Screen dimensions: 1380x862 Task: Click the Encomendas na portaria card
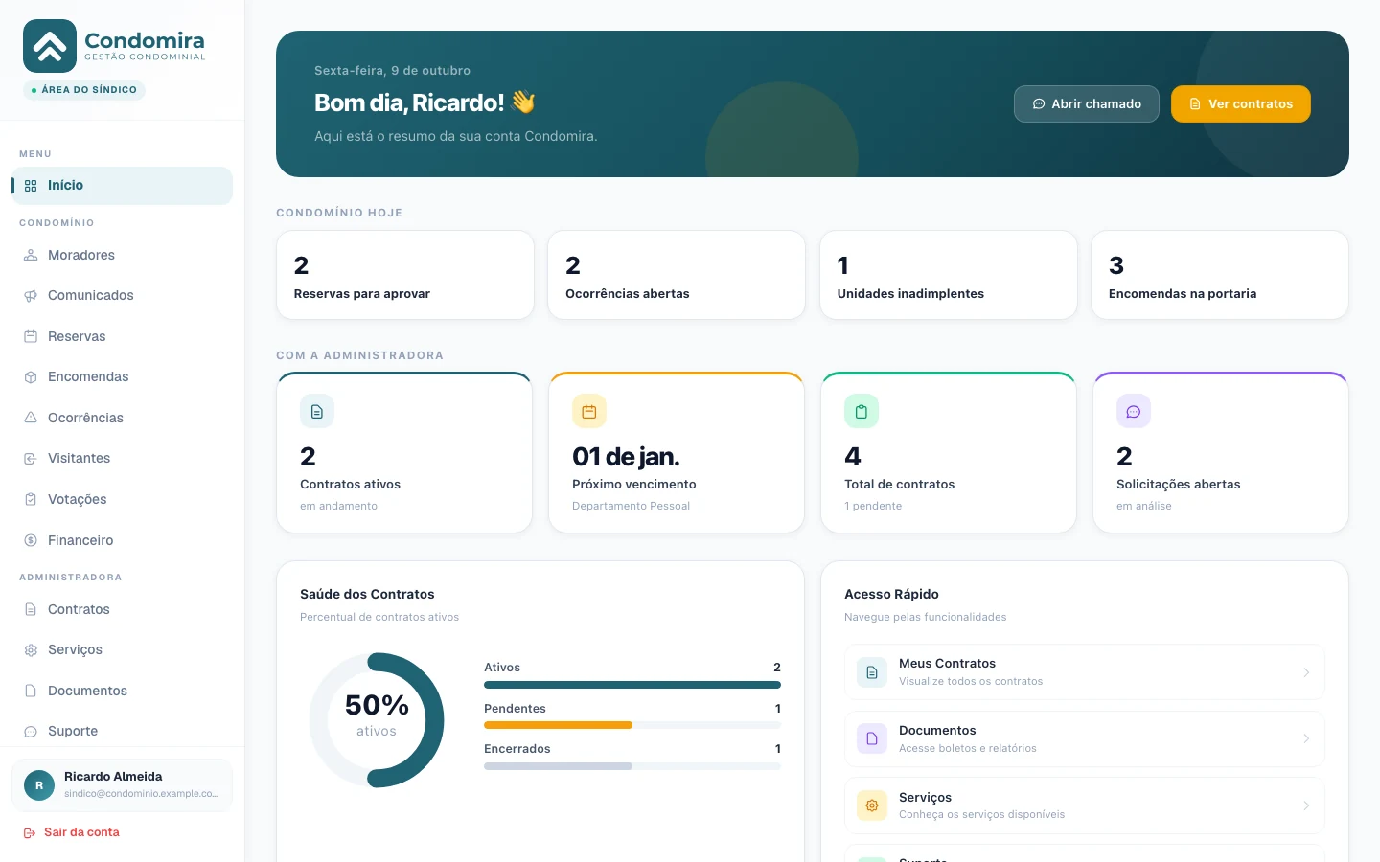1220,275
